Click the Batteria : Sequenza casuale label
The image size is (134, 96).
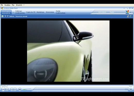point(18,16)
